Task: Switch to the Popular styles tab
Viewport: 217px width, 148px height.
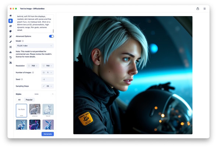Action: 29,100
